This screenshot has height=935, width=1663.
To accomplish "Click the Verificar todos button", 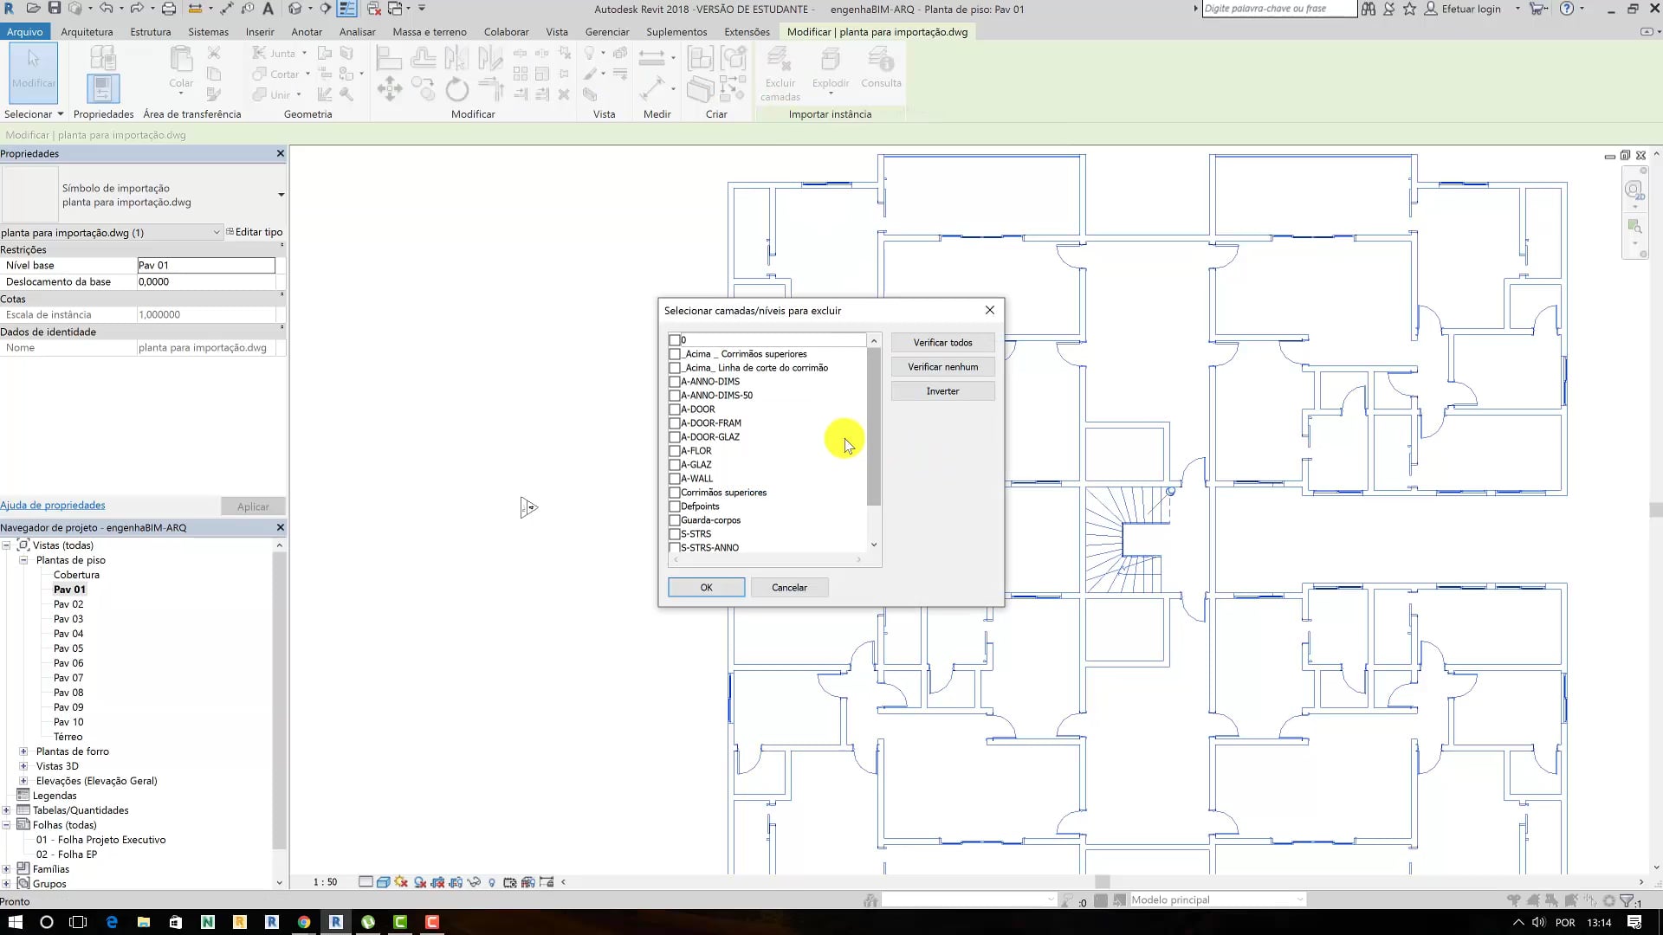I will pos(942,343).
